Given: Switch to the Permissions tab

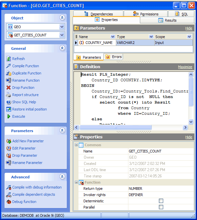Looking at the screenshot, I should [x=146, y=14].
